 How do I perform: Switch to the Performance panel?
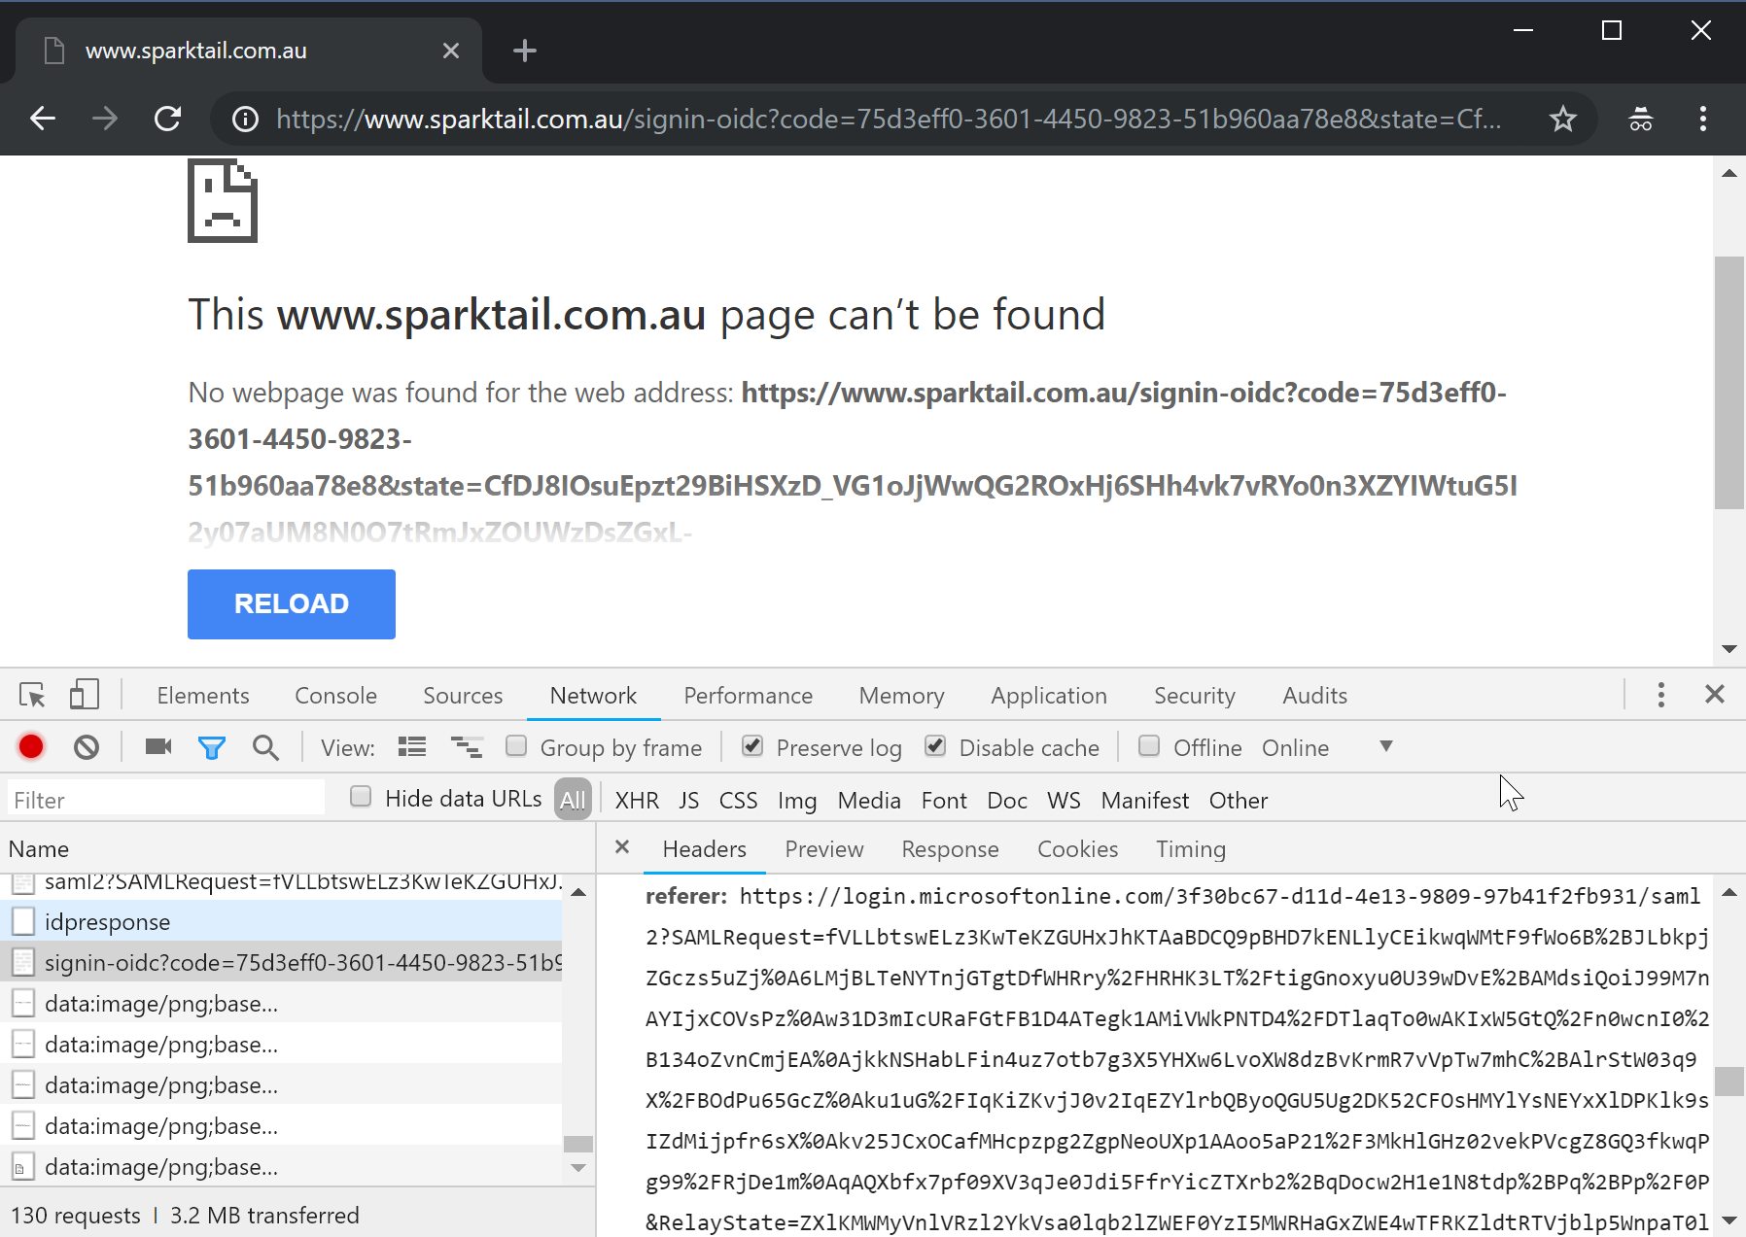coord(748,695)
